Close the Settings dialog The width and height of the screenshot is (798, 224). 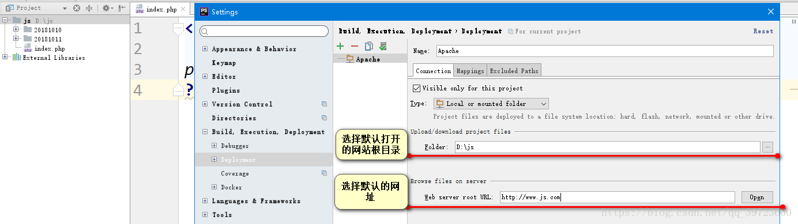point(771,12)
